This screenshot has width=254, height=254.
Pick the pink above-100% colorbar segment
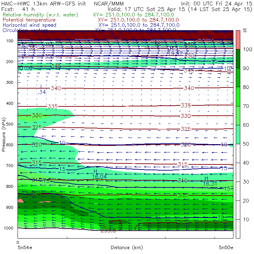pos(238,40)
